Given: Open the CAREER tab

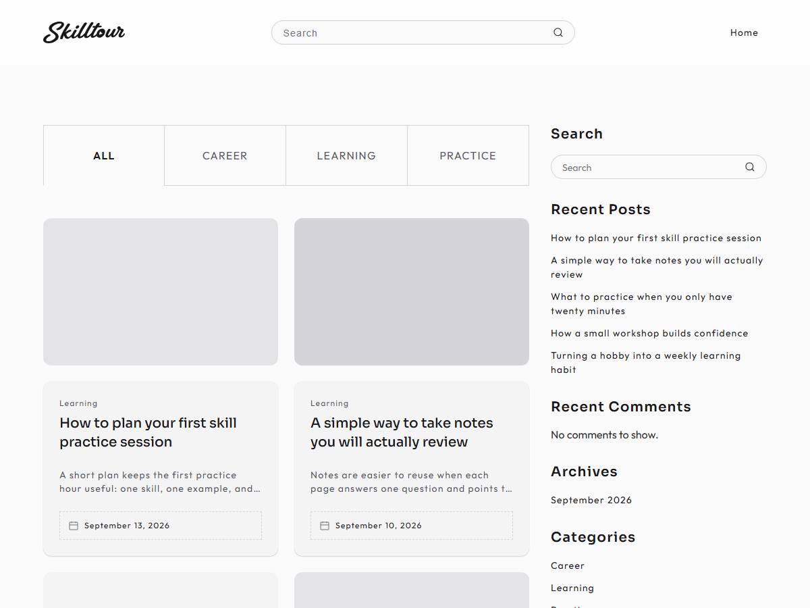Looking at the screenshot, I should click(x=225, y=155).
